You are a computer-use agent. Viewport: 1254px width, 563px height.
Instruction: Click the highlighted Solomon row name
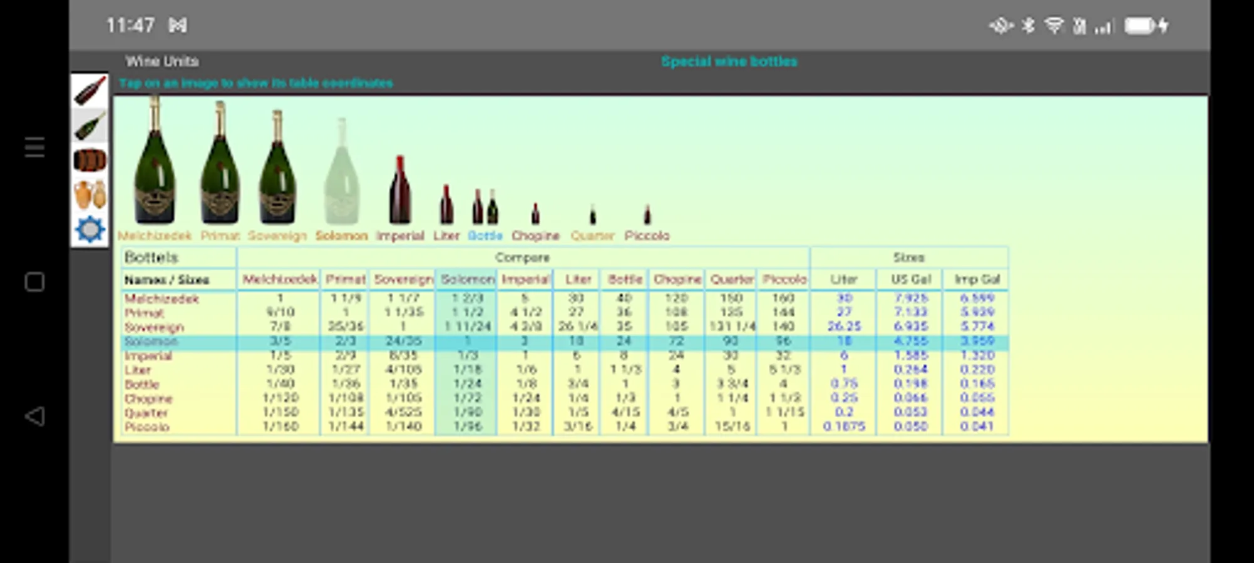point(151,342)
